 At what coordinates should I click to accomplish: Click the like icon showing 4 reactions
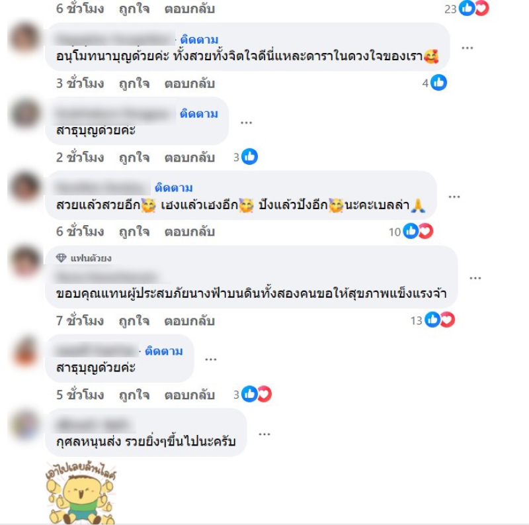pyautogui.click(x=438, y=83)
